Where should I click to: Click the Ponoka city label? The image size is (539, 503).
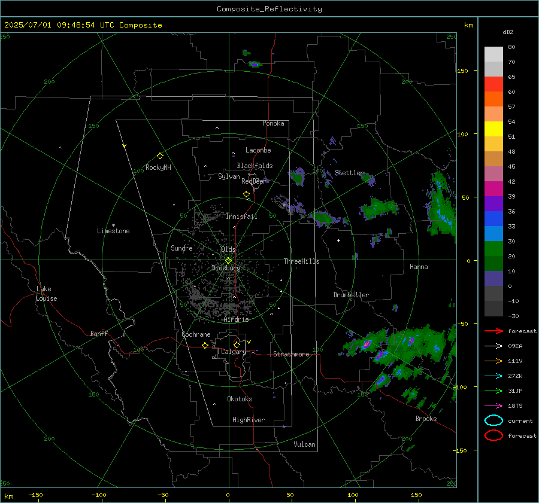(x=273, y=123)
